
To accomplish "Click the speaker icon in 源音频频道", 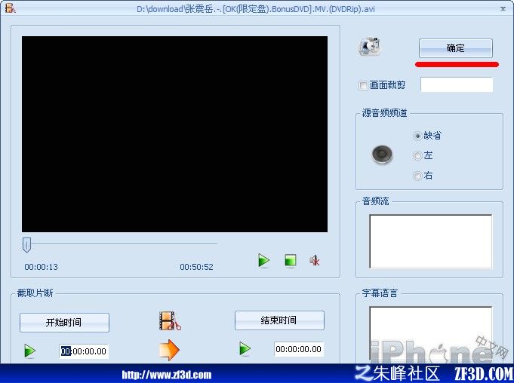I will [382, 155].
